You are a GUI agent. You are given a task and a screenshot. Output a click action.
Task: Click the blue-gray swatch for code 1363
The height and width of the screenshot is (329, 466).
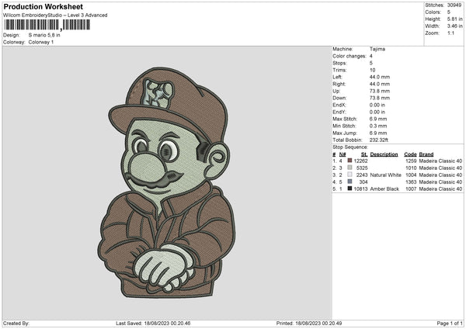350,182
